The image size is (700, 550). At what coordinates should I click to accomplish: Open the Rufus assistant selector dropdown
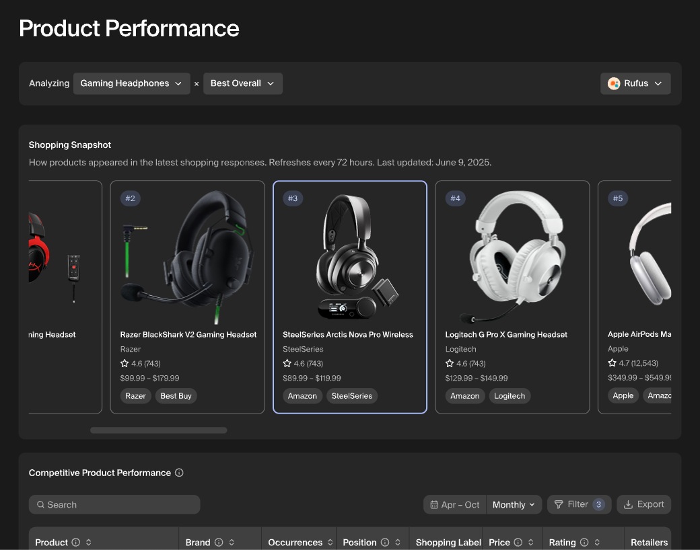click(635, 83)
